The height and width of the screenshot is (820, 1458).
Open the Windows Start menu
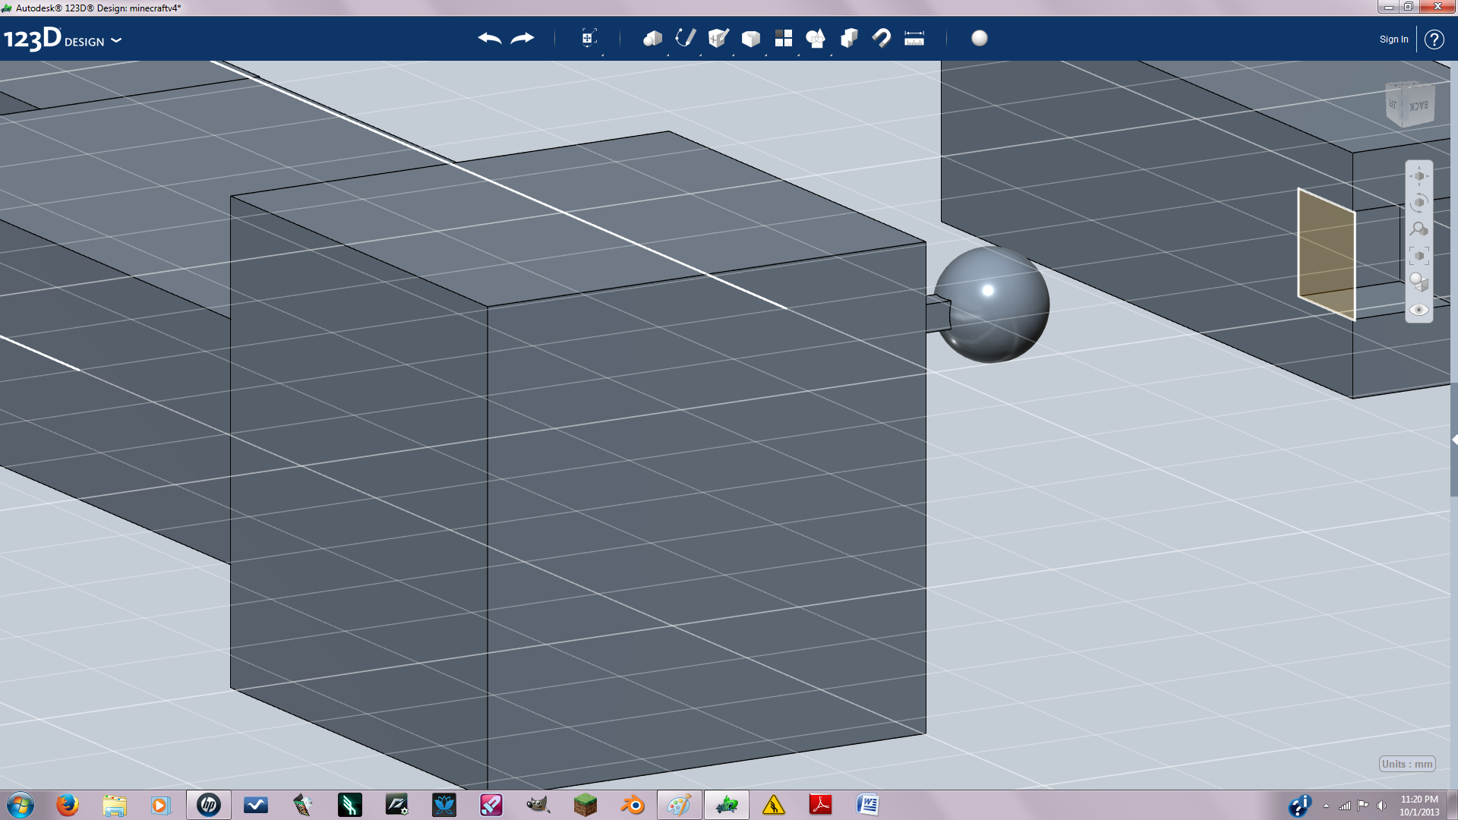pyautogui.click(x=21, y=805)
